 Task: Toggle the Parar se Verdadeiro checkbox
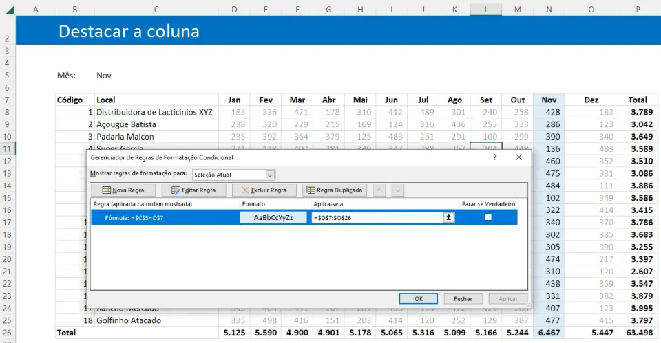click(488, 217)
